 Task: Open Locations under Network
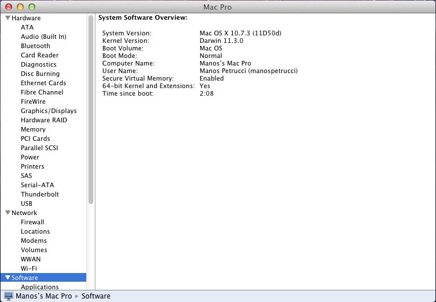[35, 231]
